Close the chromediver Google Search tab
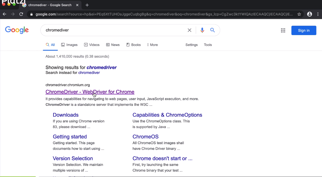 click(77, 5)
